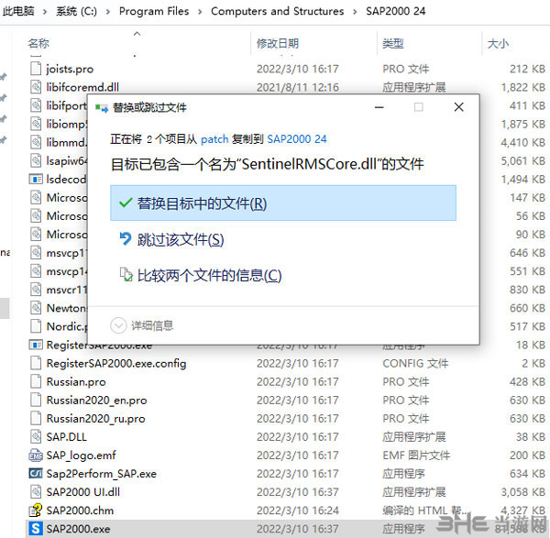Navigate to Computers and Structures breadcrumb
Screen dimensions: 550x538
277,11
